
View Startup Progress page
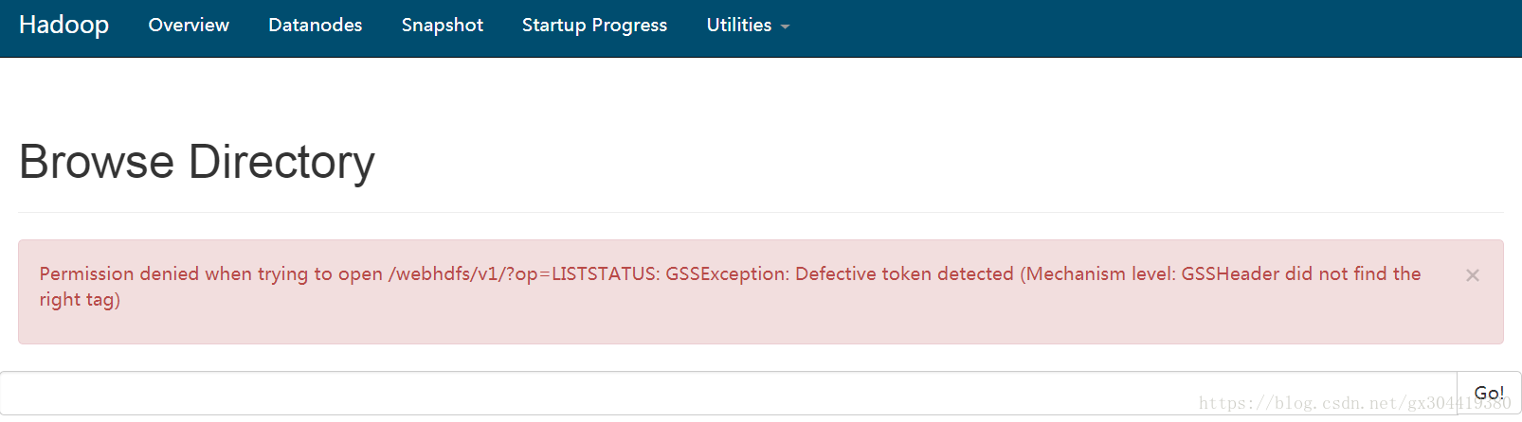pos(594,26)
